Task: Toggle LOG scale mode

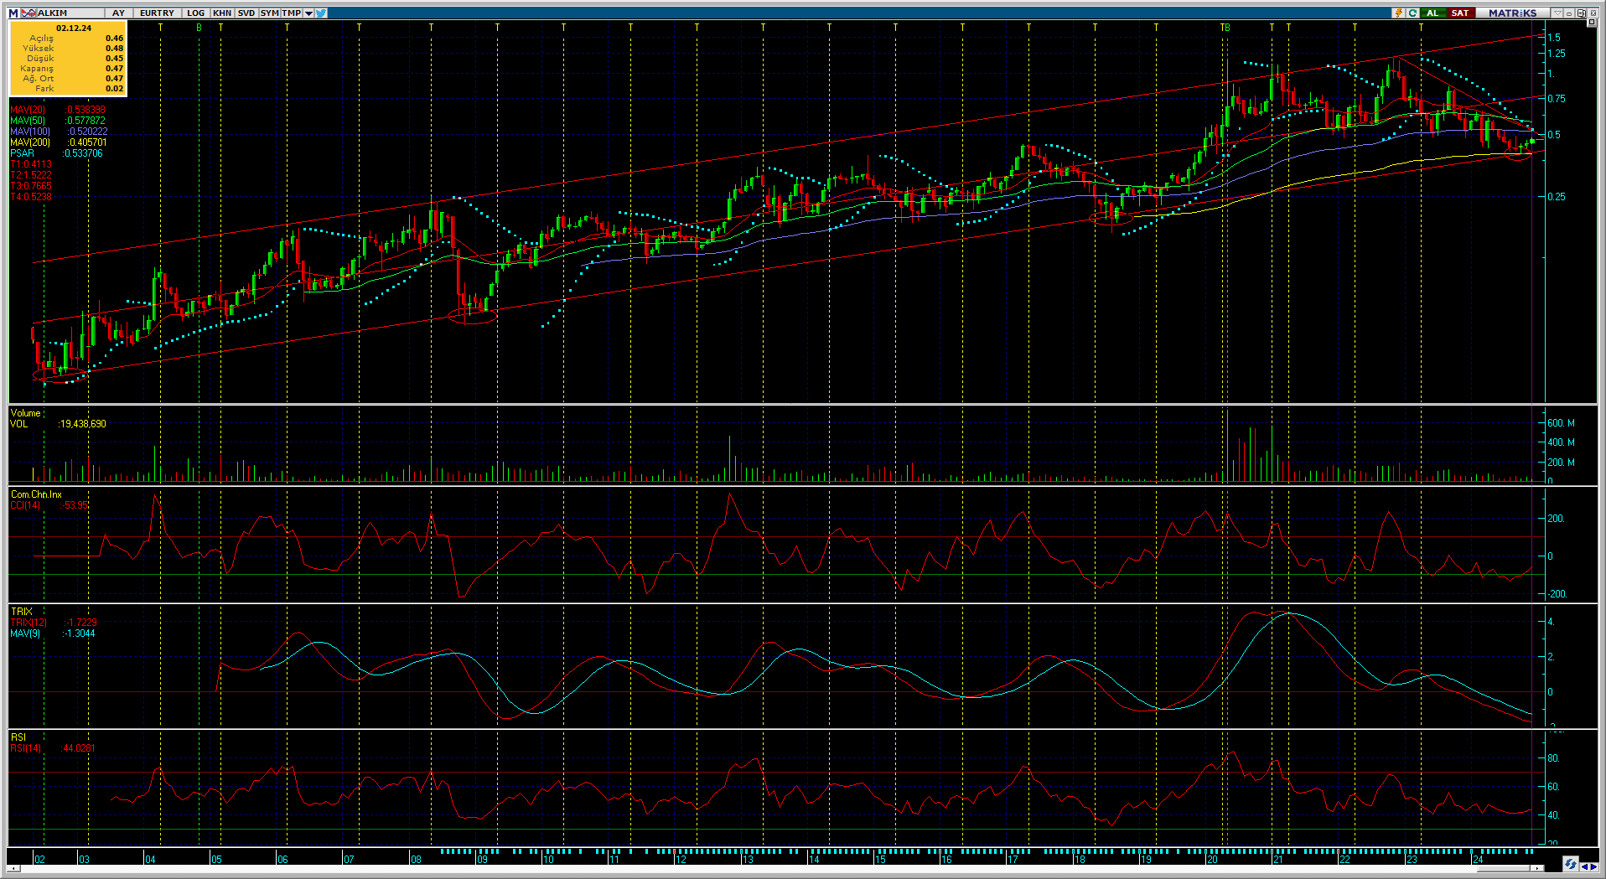Action: coord(195,13)
